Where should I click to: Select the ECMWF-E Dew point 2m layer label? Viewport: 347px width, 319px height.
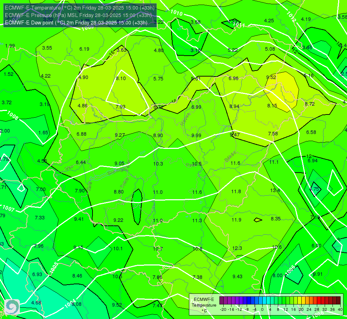point(76,23)
